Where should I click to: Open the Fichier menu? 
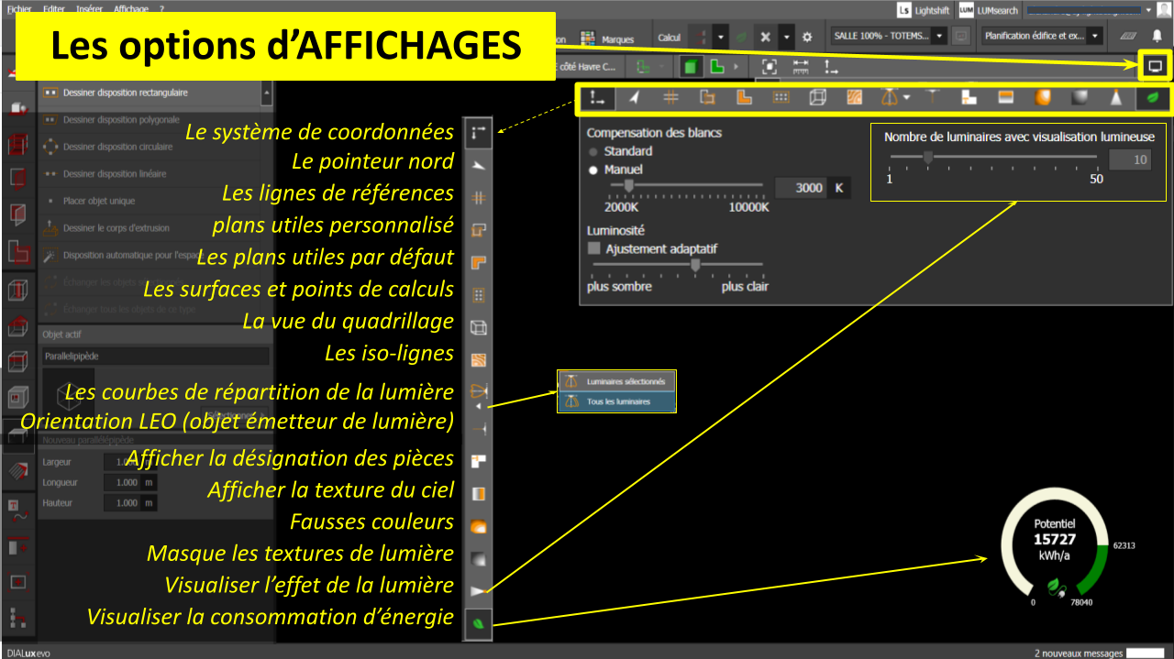click(18, 7)
